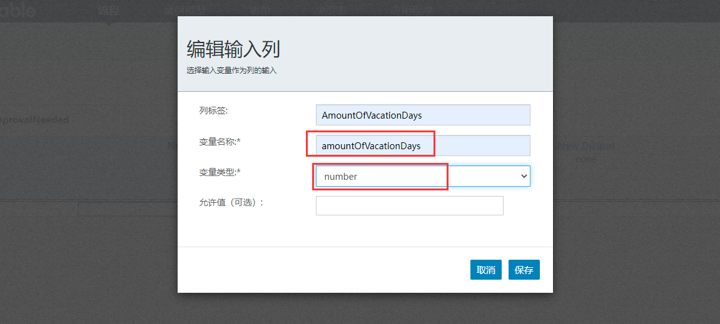Focus the 变量名称 amountOfVacationDays field
This screenshot has width=720, height=324.
422,146
